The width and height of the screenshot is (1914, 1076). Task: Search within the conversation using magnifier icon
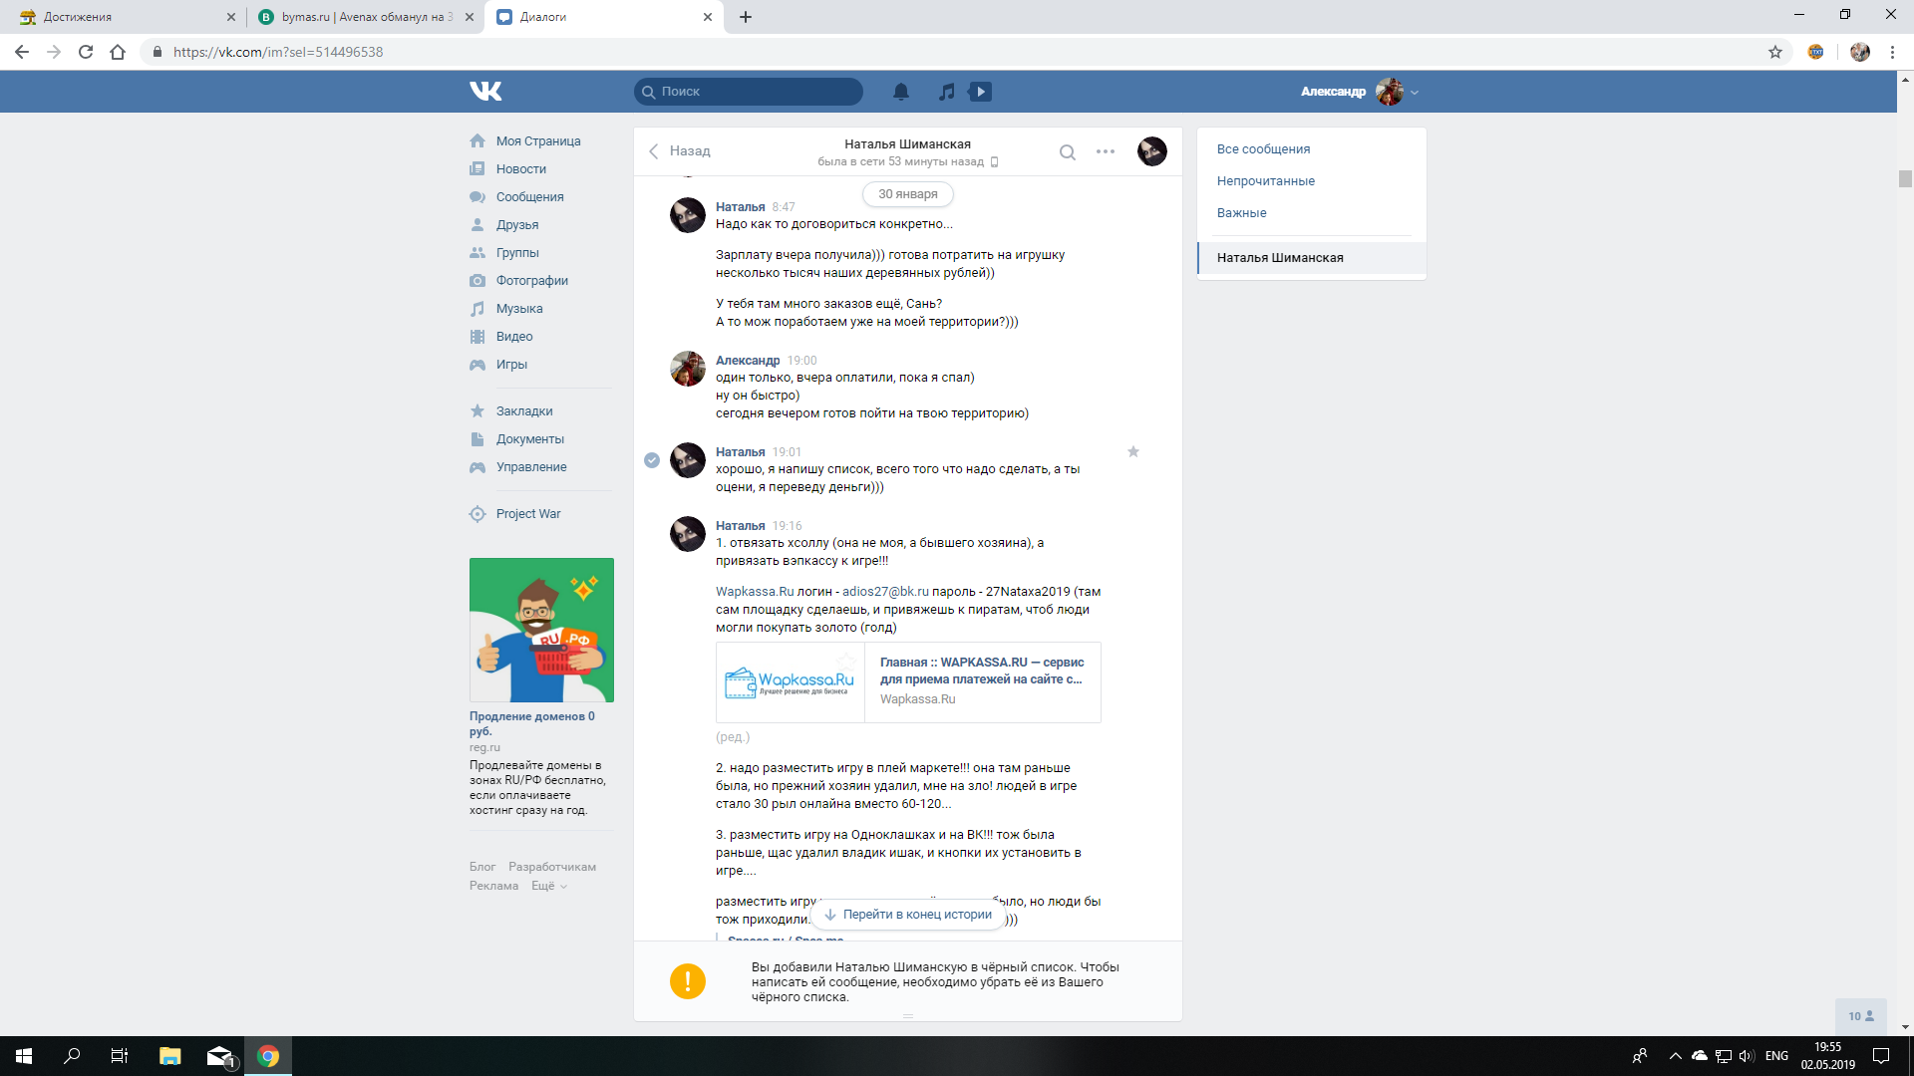point(1067,152)
